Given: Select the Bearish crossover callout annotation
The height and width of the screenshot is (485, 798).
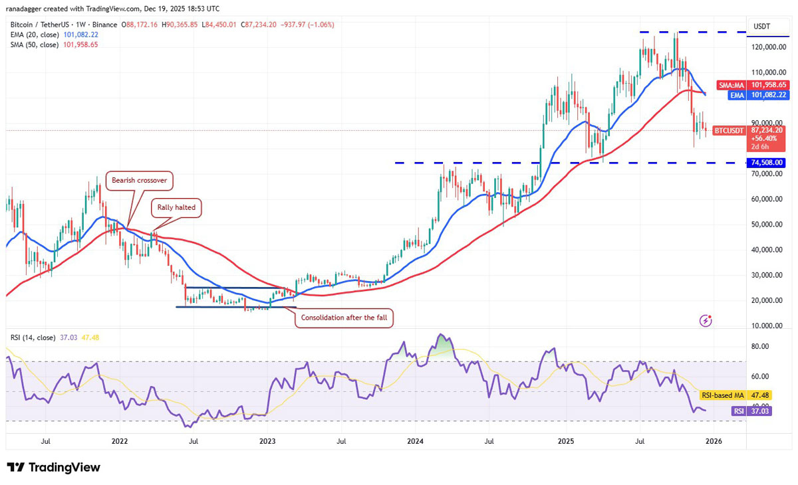Looking at the screenshot, I should (x=142, y=180).
